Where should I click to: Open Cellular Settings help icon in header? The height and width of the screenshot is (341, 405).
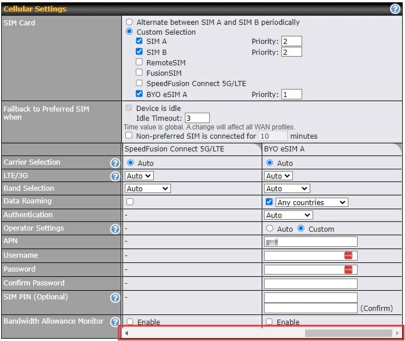click(395, 9)
